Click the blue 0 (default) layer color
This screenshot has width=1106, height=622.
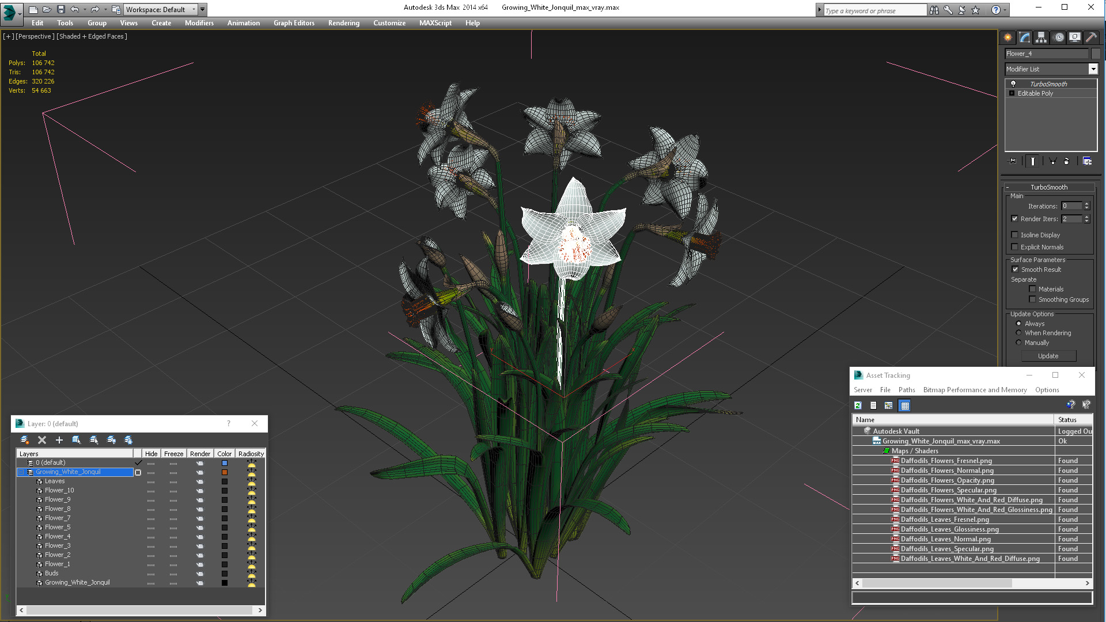coord(225,463)
